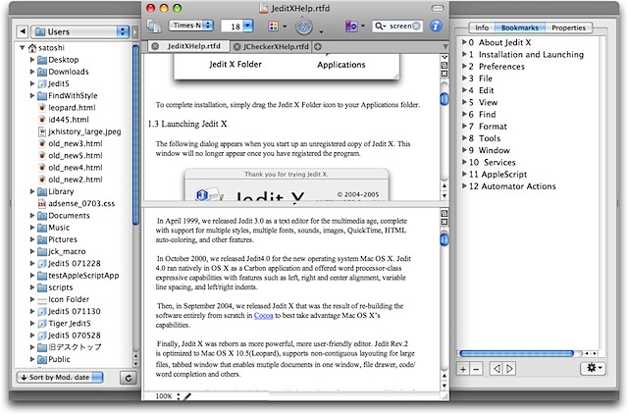
Task: Open the Times N font popup
Action: (191, 26)
